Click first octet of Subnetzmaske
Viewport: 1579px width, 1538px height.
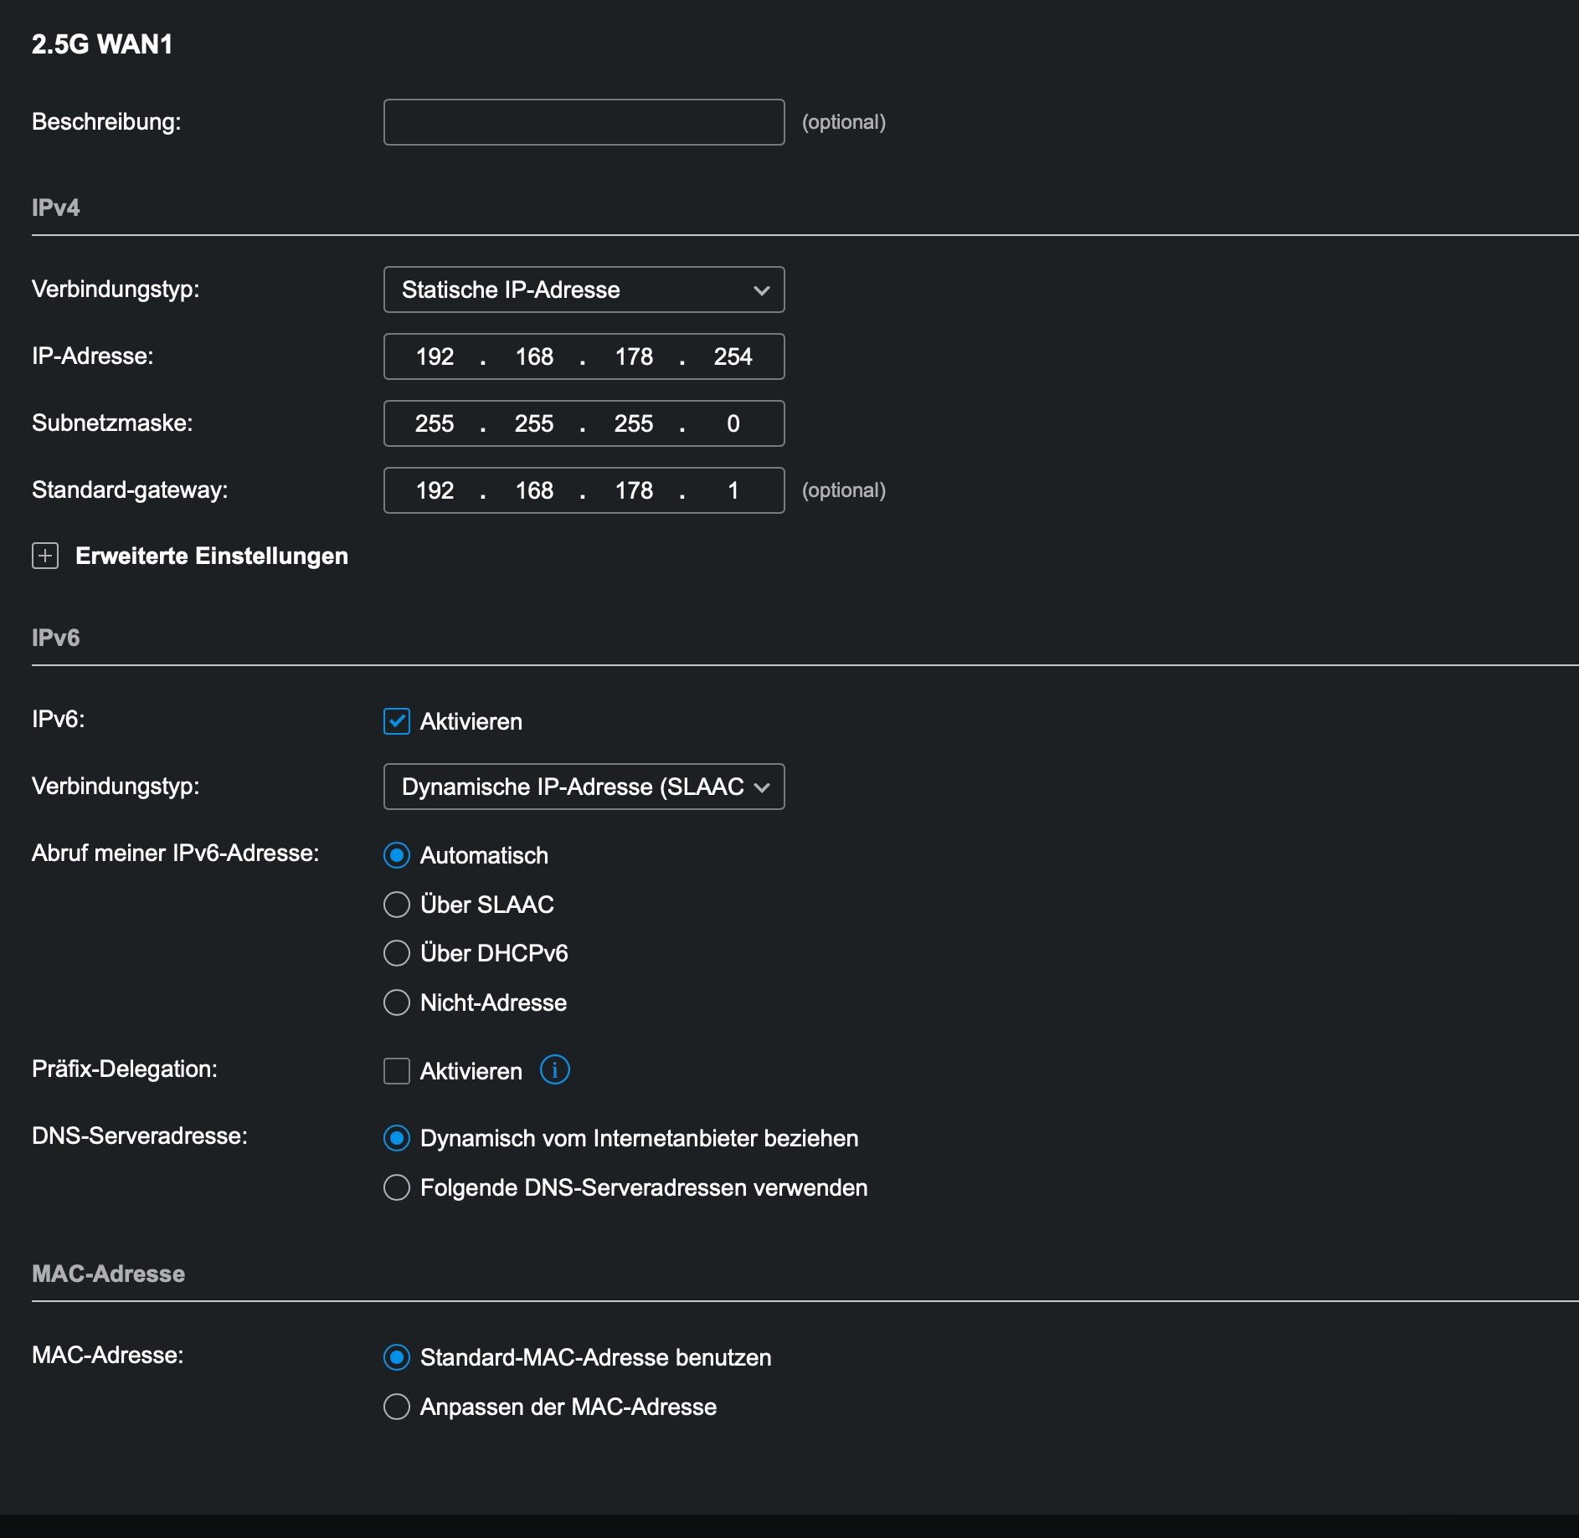coord(435,423)
